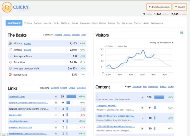
Task: Show Content Exit pages
Action: (145, 87)
